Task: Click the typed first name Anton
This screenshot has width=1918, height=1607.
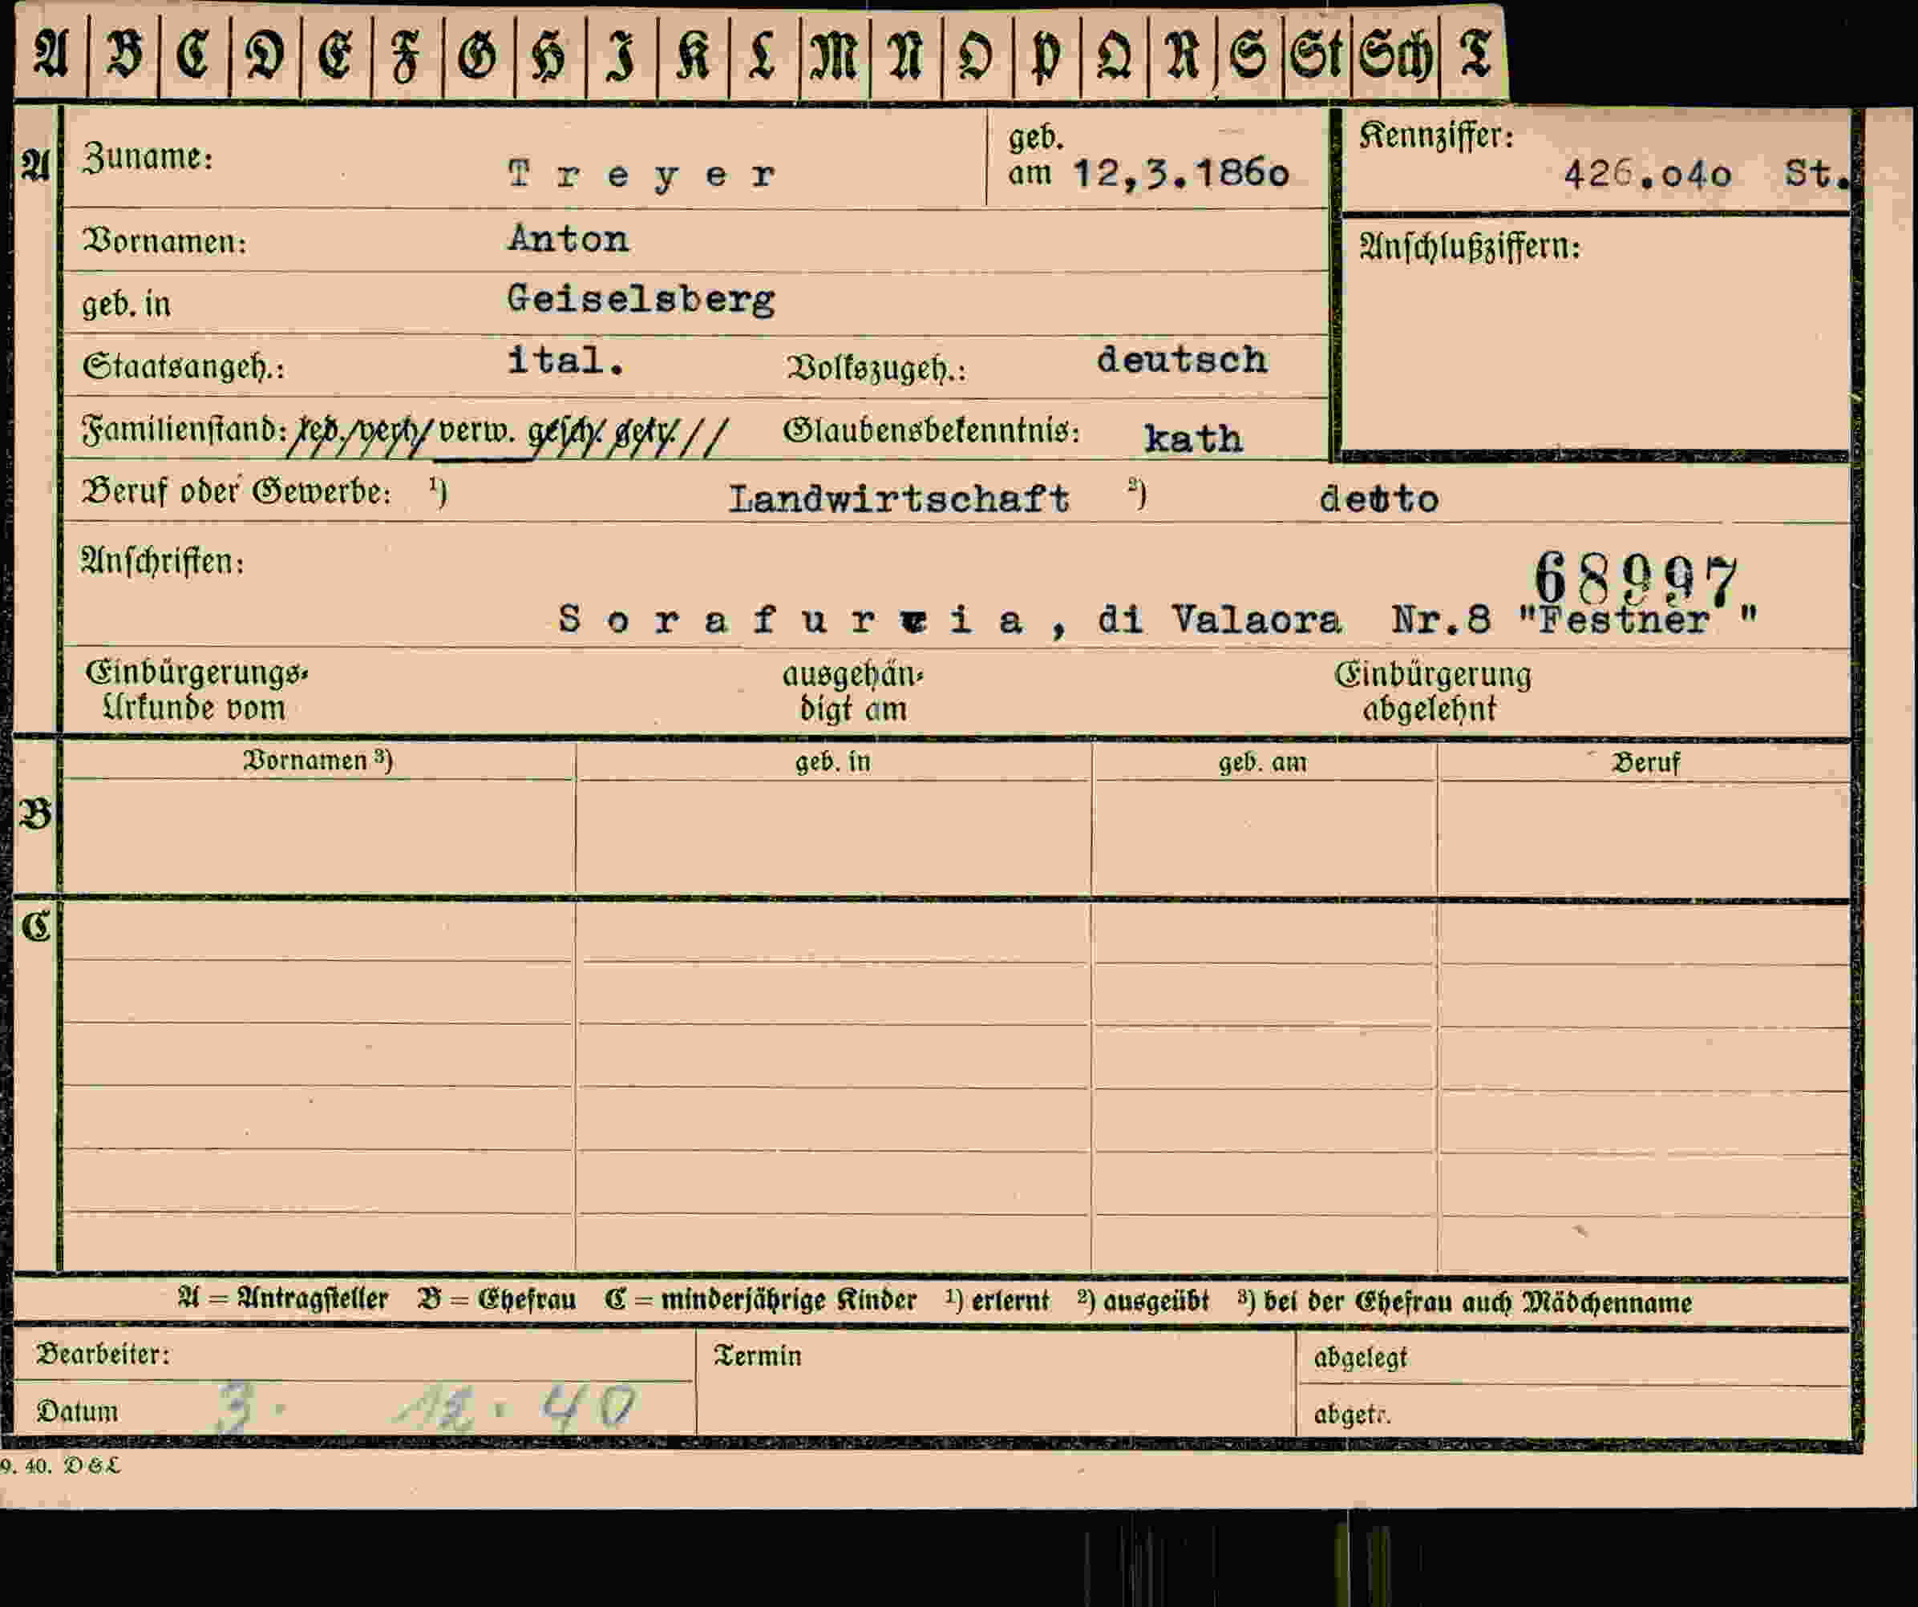Action: click(x=568, y=239)
